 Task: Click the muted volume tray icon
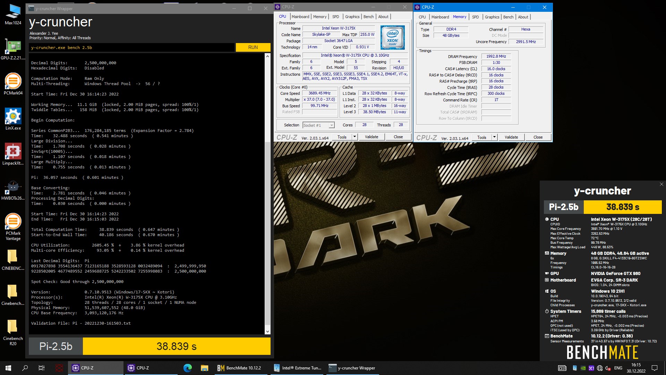coord(608,368)
